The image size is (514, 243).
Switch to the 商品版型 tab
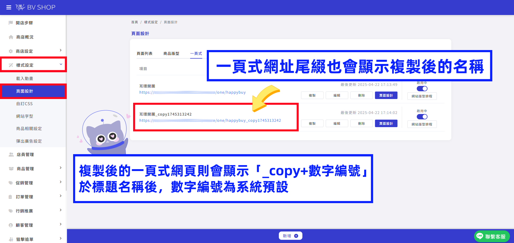pos(171,54)
